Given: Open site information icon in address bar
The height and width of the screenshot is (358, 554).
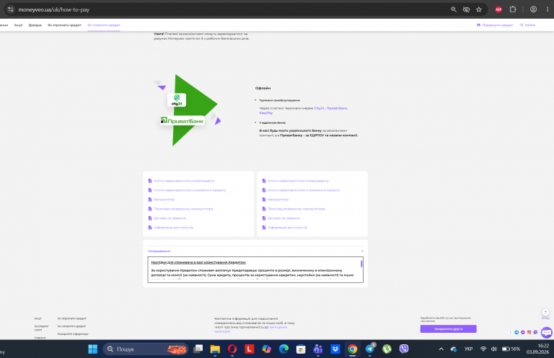Looking at the screenshot, I should (x=11, y=9).
